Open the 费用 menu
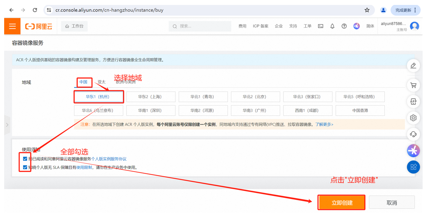Screen dimensions: 423x213 [x=242, y=26]
